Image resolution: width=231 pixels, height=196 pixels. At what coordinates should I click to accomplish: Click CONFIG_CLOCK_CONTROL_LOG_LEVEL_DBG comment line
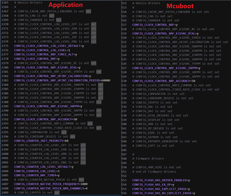pyautogui.click(x=55, y=42)
